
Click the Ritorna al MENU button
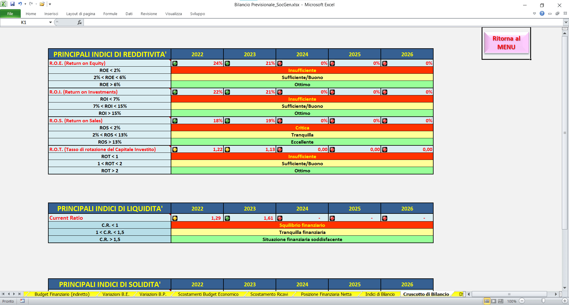[506, 43]
